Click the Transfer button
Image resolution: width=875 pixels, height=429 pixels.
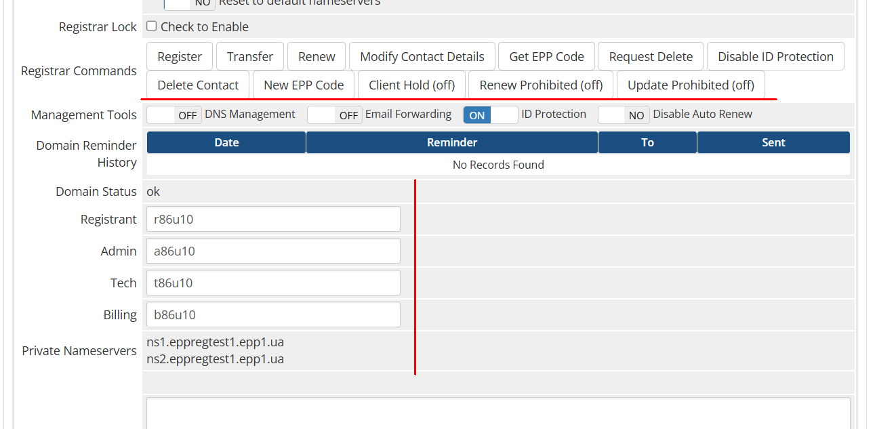(x=250, y=57)
